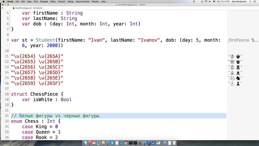The width and height of the screenshot is (259, 146).
Task: Open the Edit menu
Action: tap(23, 2)
